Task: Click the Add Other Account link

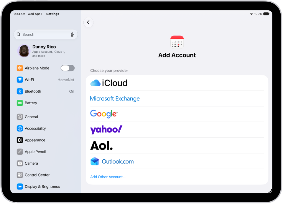Action: 108,177
